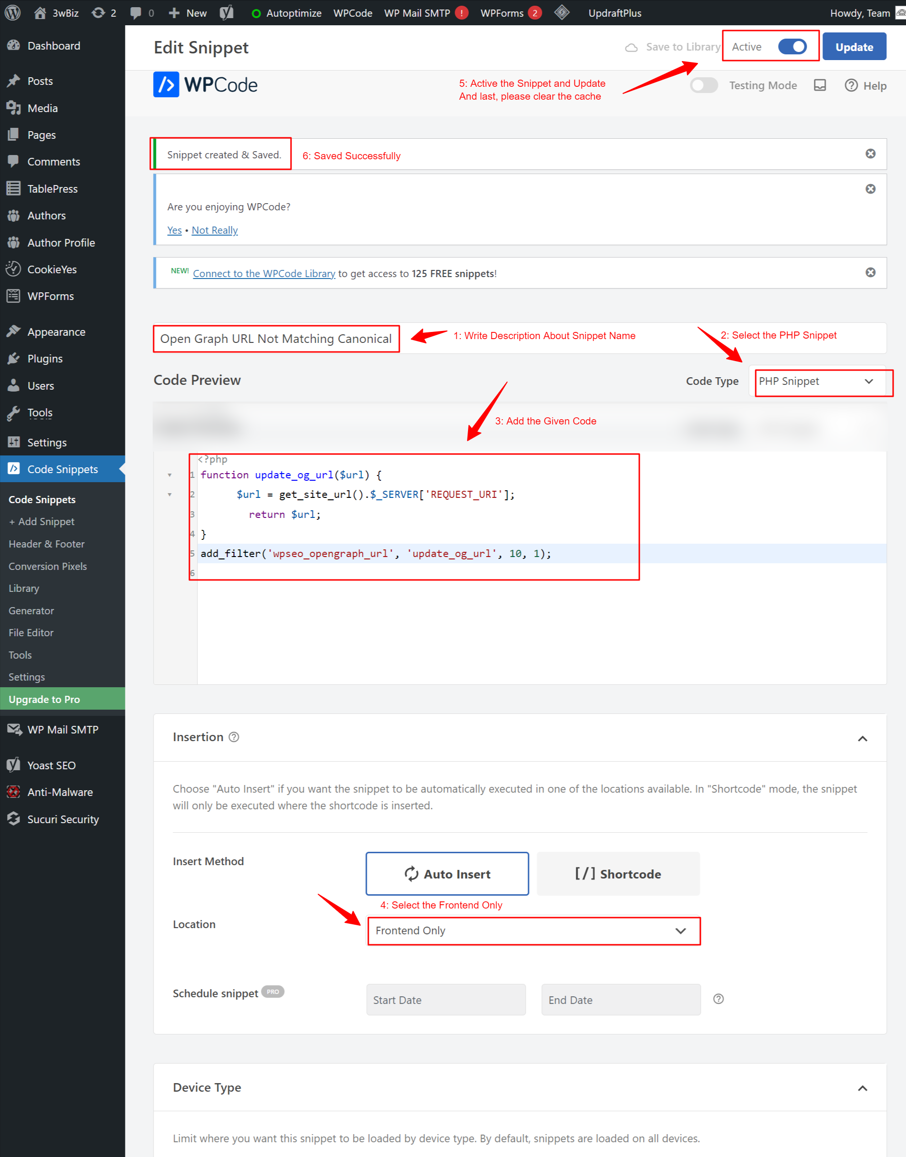Dismiss the 'Snippet created & Saved' notice

[870, 154]
